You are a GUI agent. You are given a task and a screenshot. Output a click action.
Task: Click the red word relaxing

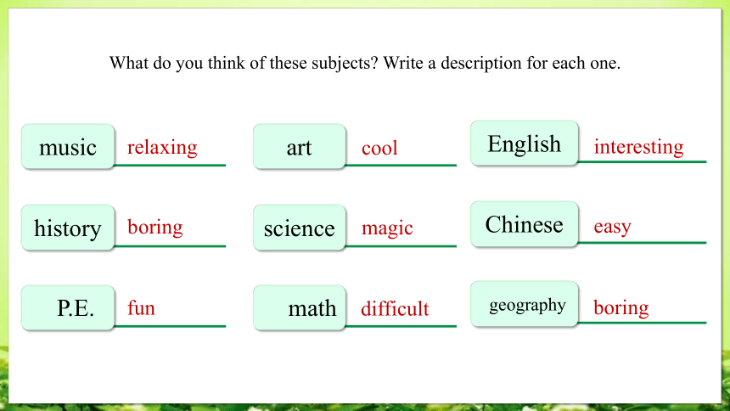point(162,147)
